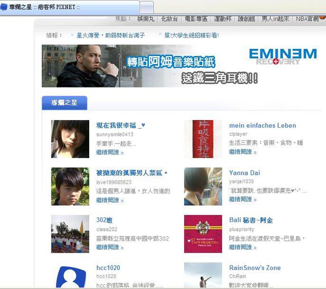
Task: Open the 星火傳愛，助弱勢新台灣子 news link
Action: pos(111,35)
